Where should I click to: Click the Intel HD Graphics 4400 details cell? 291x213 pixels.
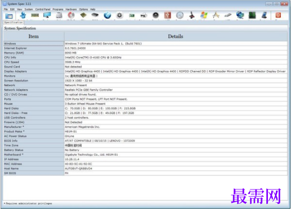coord(176,71)
